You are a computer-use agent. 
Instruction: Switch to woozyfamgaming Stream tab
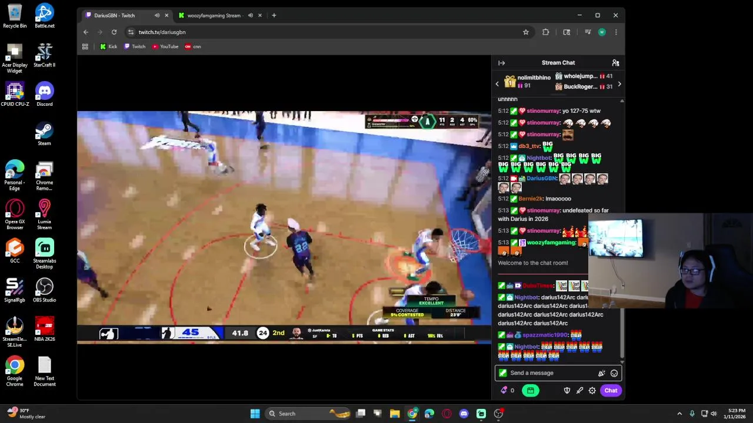220,15
